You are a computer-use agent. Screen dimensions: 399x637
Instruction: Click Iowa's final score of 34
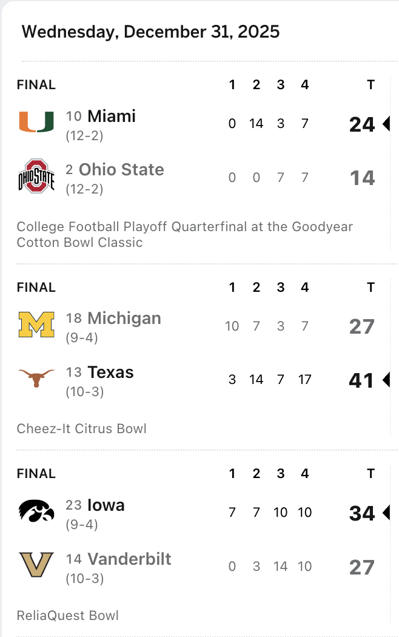click(x=362, y=513)
